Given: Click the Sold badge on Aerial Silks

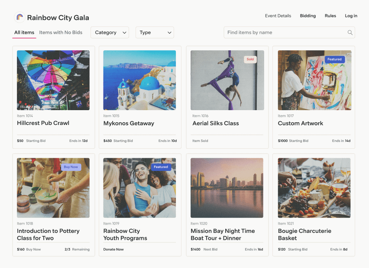Looking at the screenshot, I should 250,59.
